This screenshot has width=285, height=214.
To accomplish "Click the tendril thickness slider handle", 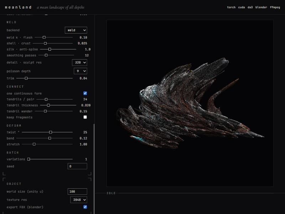I will pos(48,105).
